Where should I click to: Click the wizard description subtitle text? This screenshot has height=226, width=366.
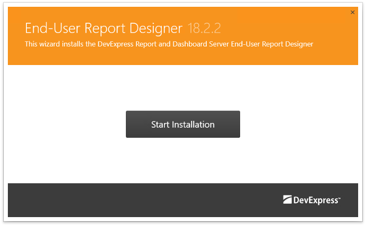(169, 44)
